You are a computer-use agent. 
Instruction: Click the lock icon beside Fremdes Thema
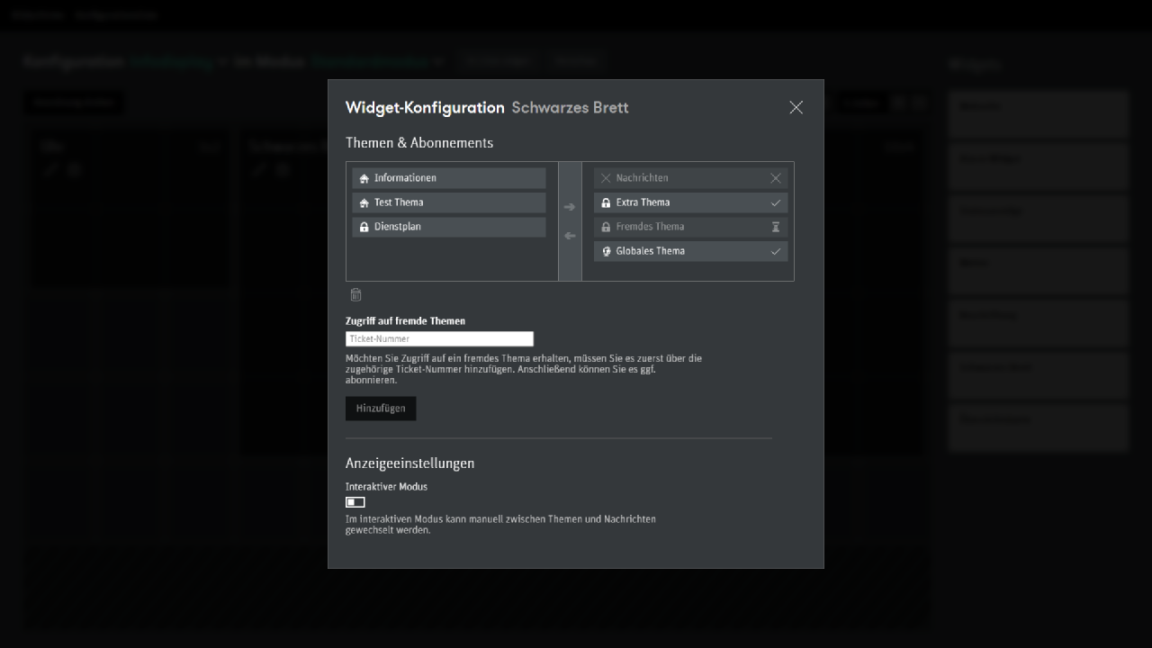[x=606, y=227]
